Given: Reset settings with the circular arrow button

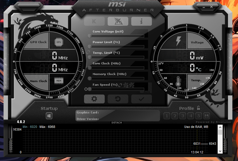Looking at the screenshot, I should coord(118,99).
